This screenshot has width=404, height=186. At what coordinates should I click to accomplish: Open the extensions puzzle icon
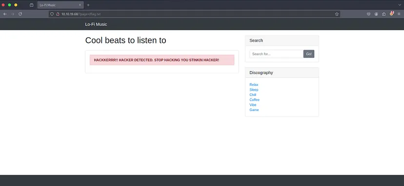point(384,14)
